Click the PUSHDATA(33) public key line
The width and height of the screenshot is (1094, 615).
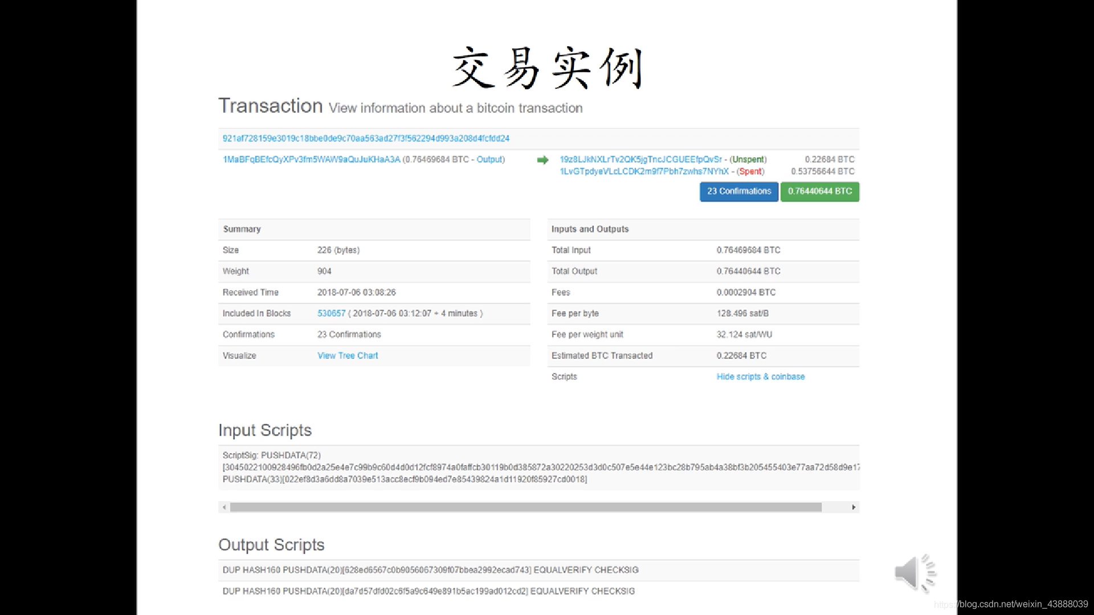pos(405,479)
